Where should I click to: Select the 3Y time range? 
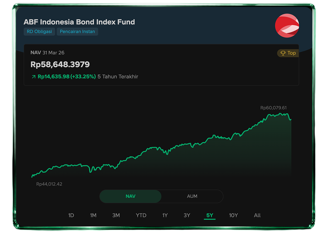coord(187,215)
